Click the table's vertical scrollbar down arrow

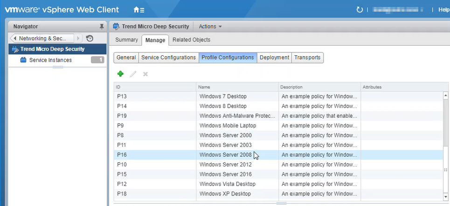pos(445,198)
